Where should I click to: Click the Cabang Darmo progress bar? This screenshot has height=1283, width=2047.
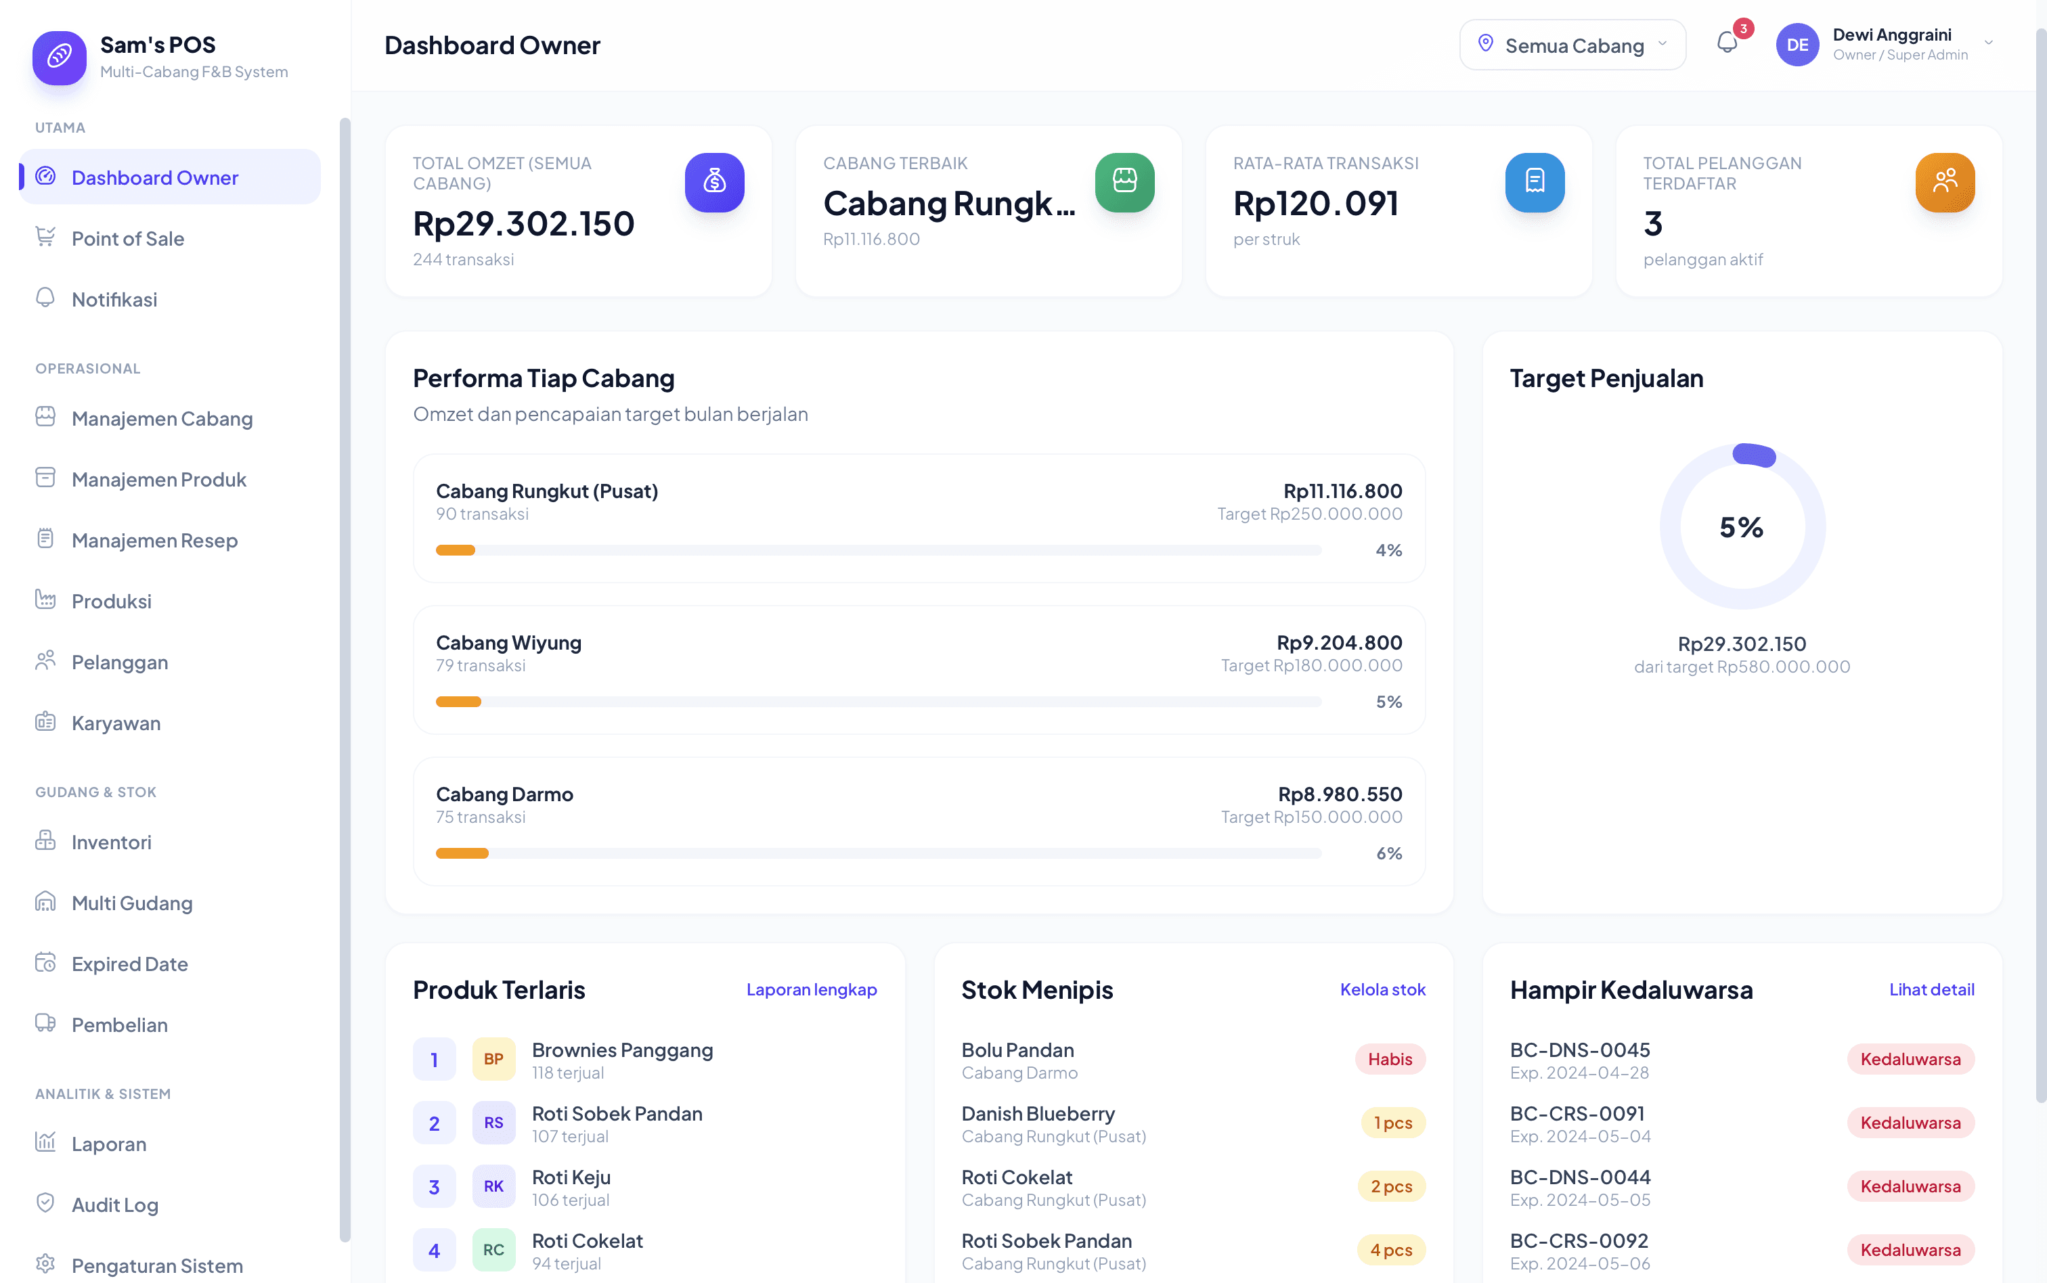click(x=879, y=853)
